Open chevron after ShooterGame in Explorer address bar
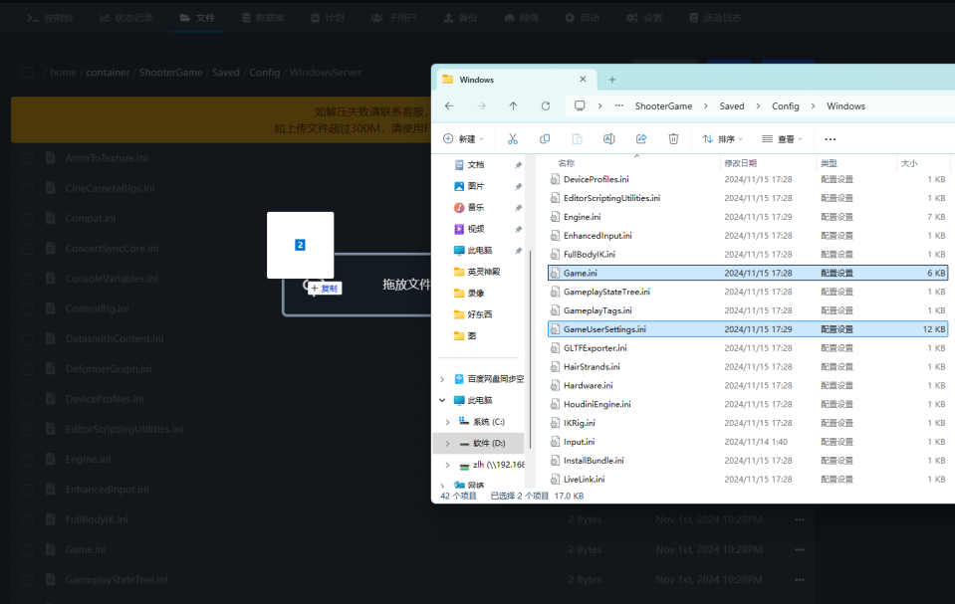This screenshot has height=604, width=955. (706, 105)
